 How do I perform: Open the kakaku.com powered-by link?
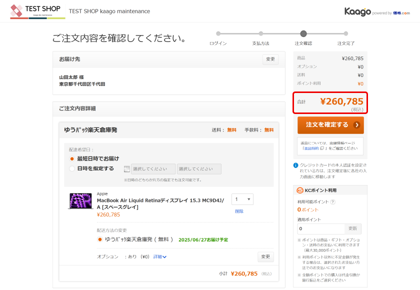(x=401, y=13)
